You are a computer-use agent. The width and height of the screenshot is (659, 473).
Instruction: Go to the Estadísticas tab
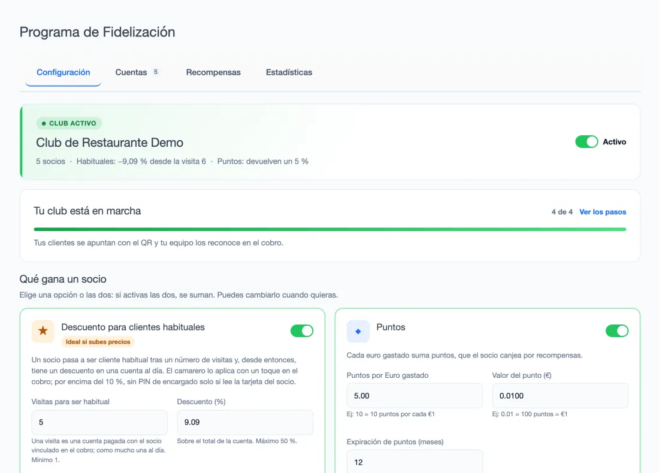pyautogui.click(x=289, y=72)
